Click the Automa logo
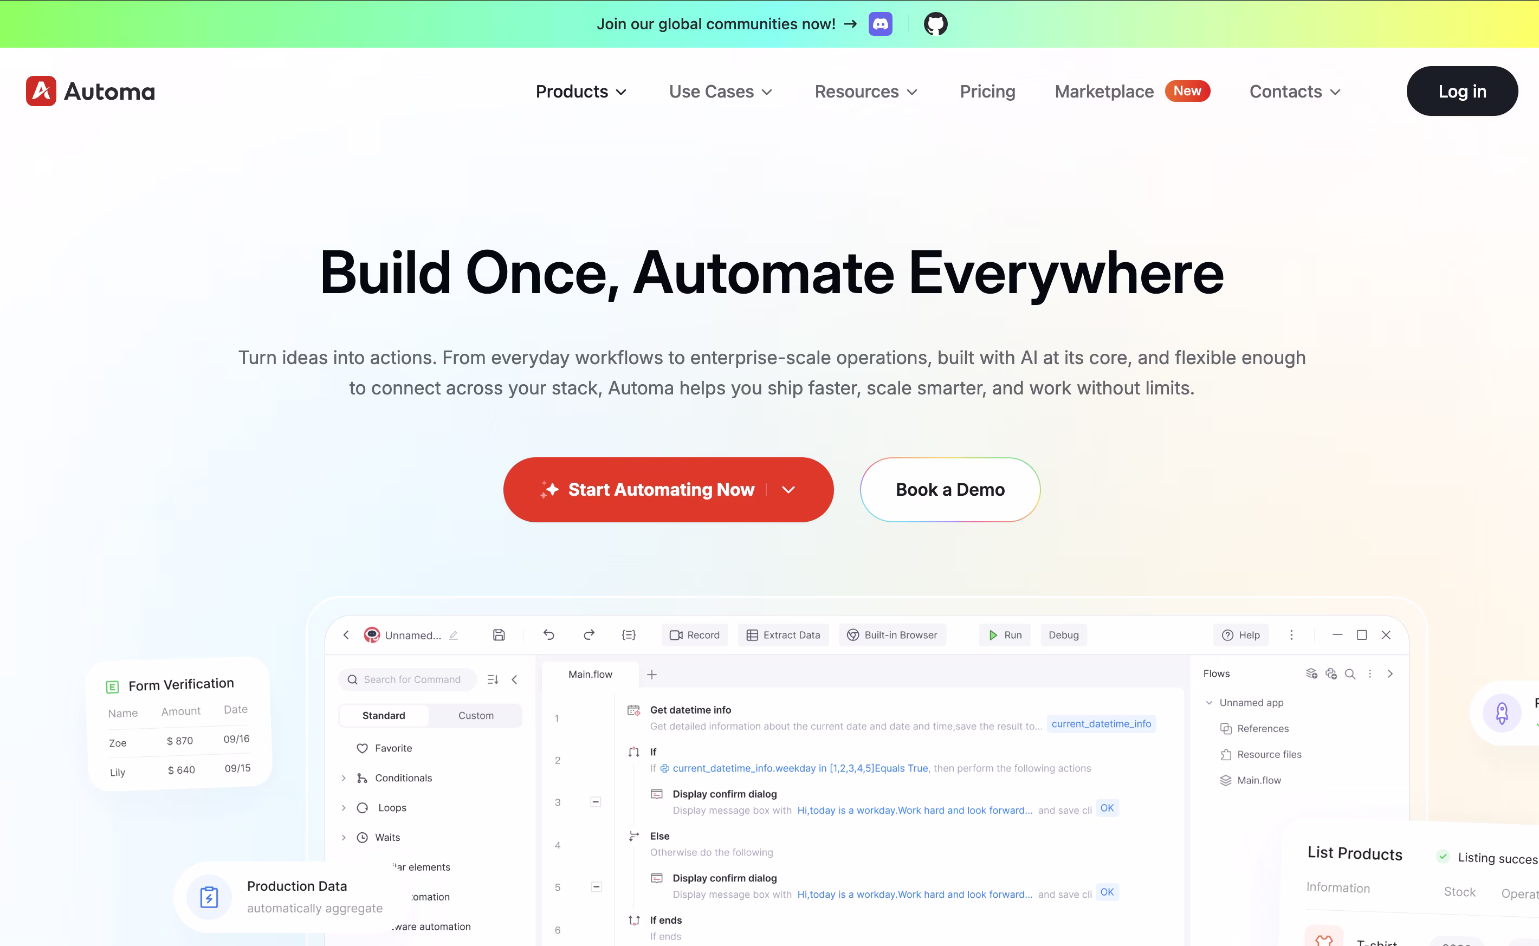The height and width of the screenshot is (946, 1539). pos(90,92)
